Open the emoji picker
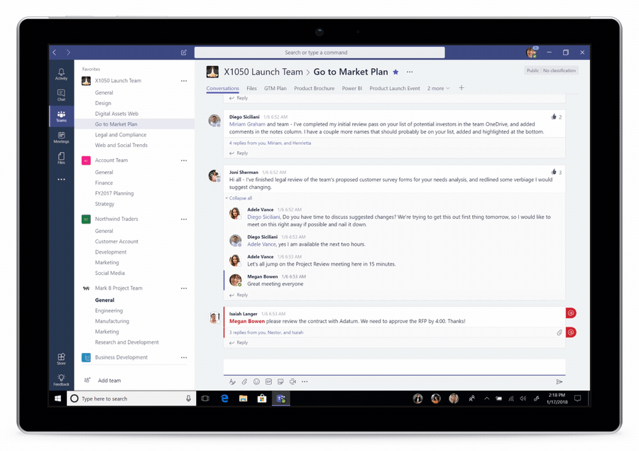 click(x=256, y=381)
